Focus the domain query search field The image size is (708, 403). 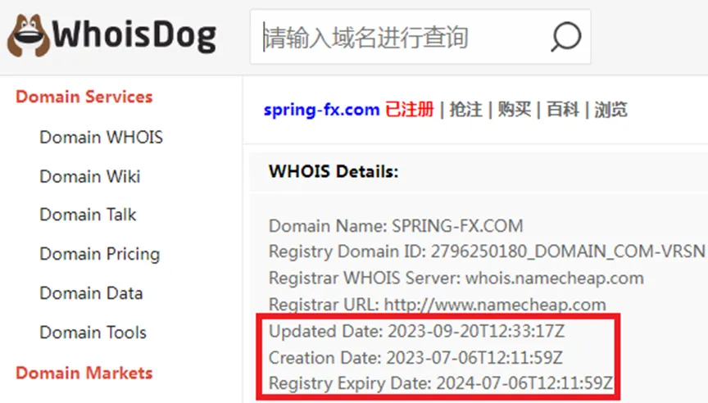(420, 37)
